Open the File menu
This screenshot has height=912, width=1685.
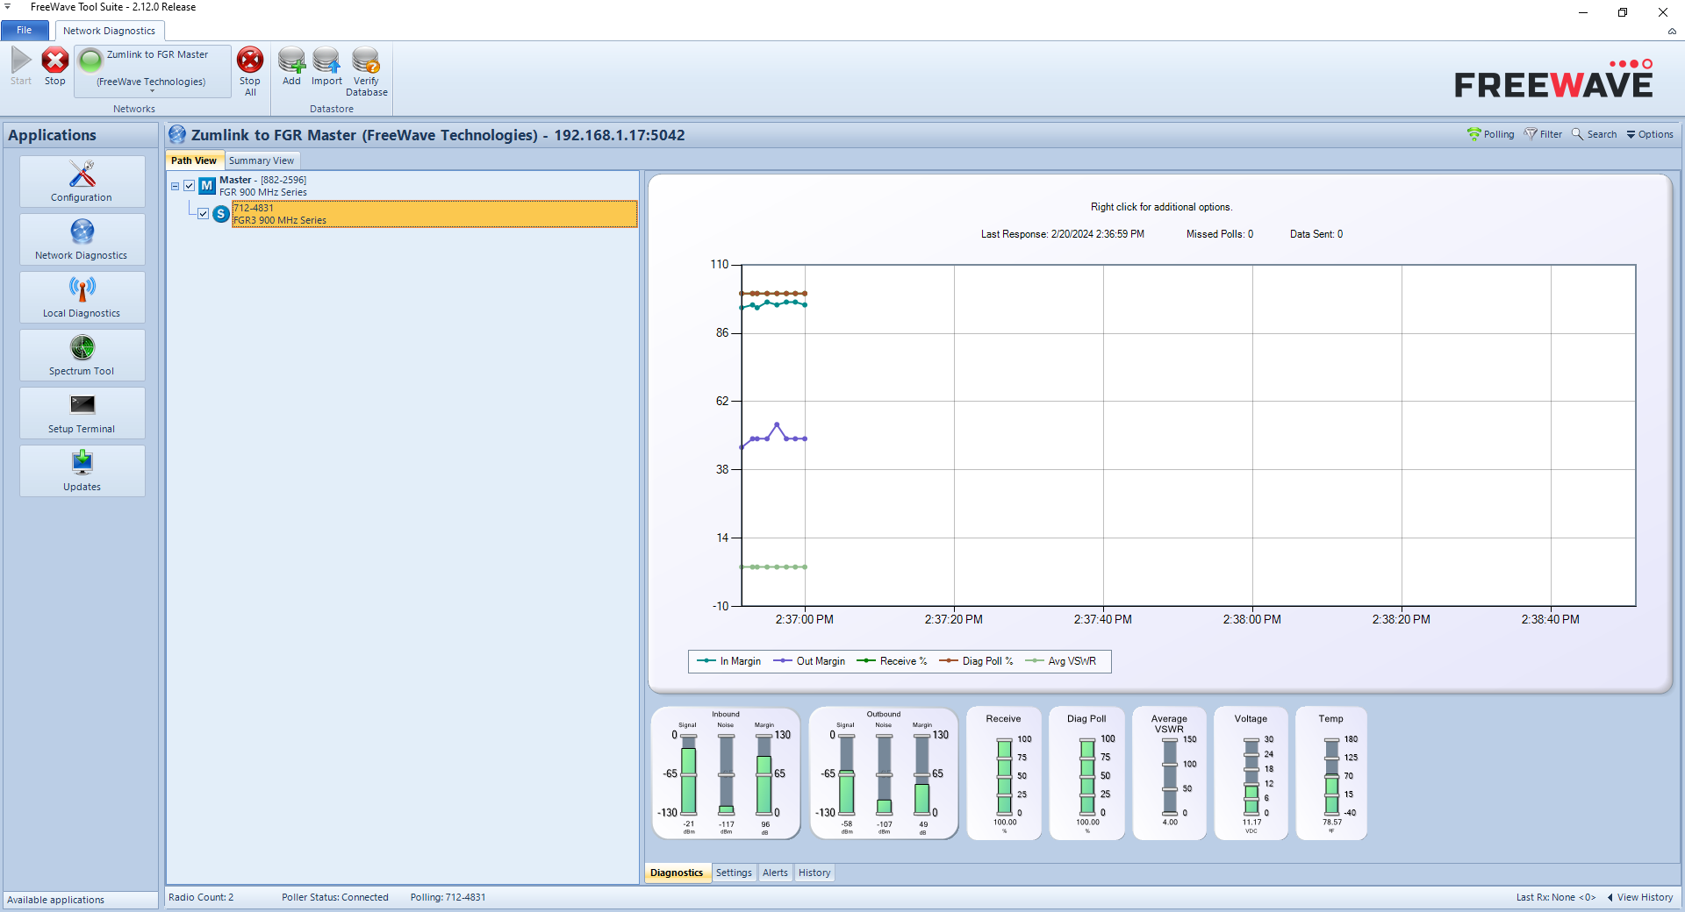[x=25, y=31]
